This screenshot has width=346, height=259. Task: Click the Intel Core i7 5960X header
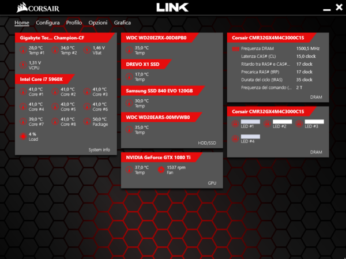tap(42, 79)
